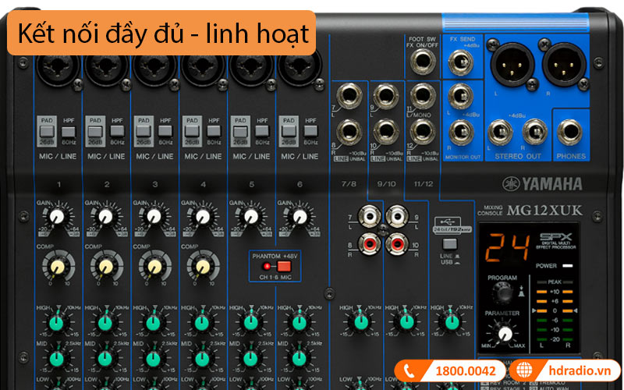Toggle the HPF 80Hz switch on channel 1
This screenshot has width=624, height=390.
click(x=69, y=131)
